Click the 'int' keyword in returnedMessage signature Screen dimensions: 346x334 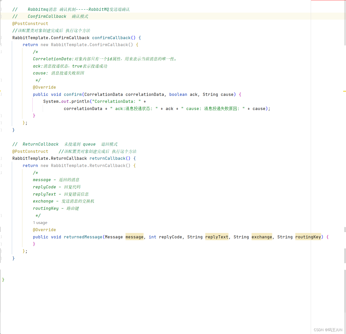coord(152,237)
